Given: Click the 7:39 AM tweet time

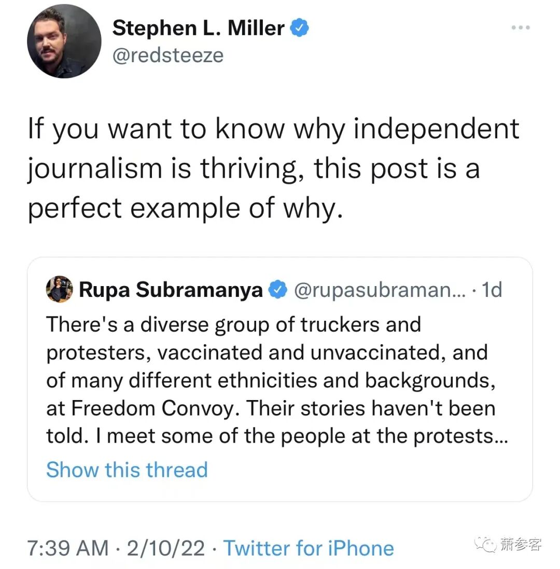Looking at the screenshot, I should [68, 548].
